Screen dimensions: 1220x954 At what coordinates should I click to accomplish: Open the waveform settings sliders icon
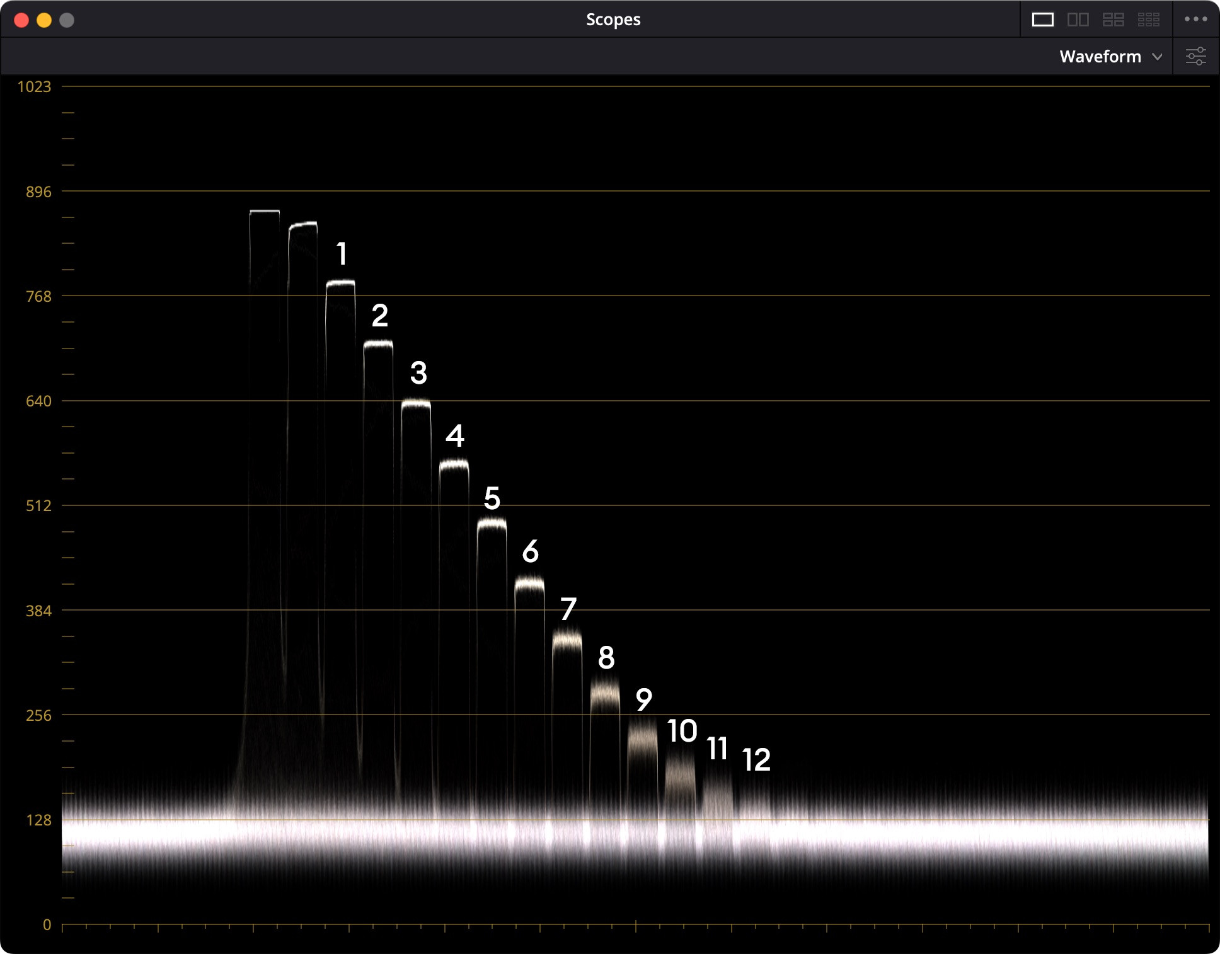pyautogui.click(x=1195, y=56)
